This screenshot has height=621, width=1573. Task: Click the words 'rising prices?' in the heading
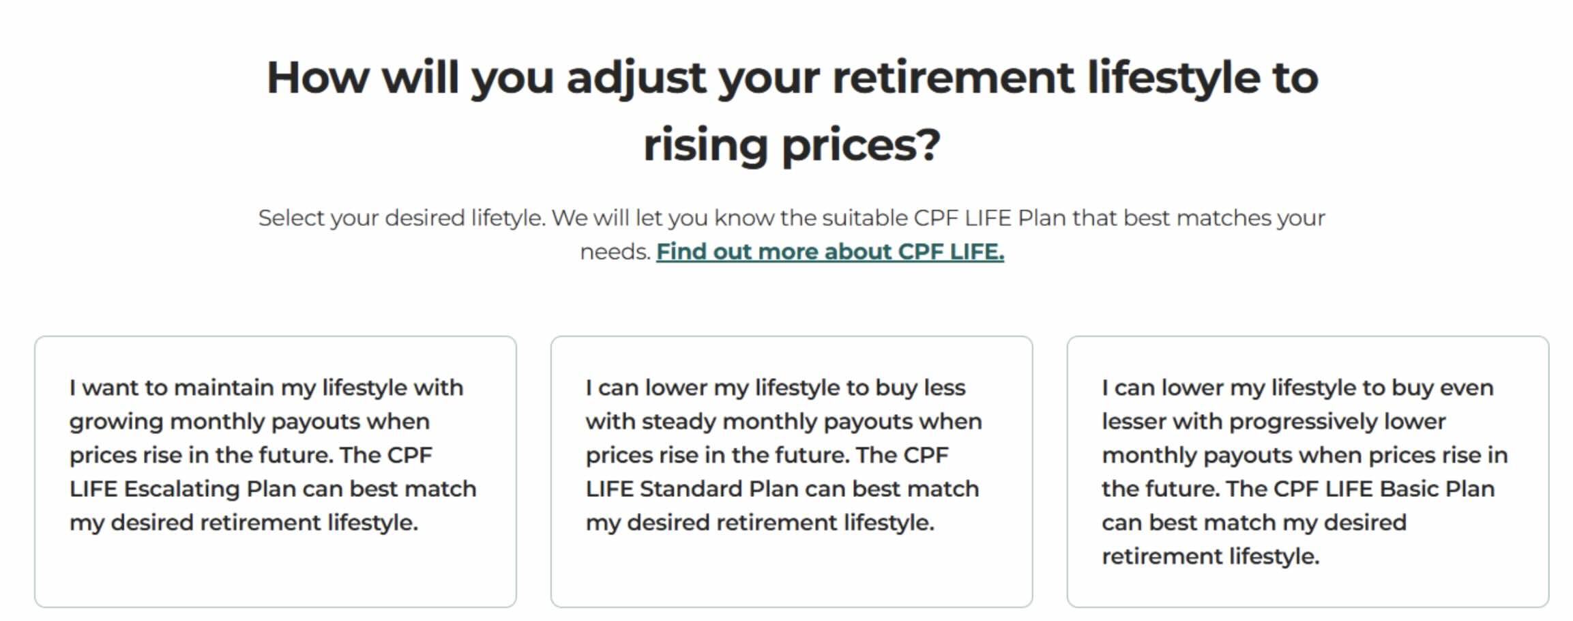pos(791,145)
